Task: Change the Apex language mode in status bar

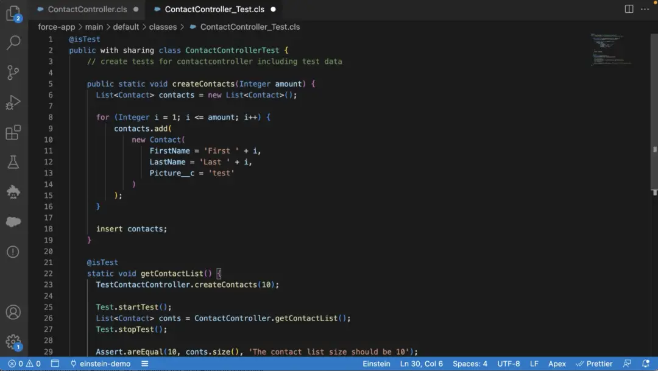Action: click(x=557, y=364)
